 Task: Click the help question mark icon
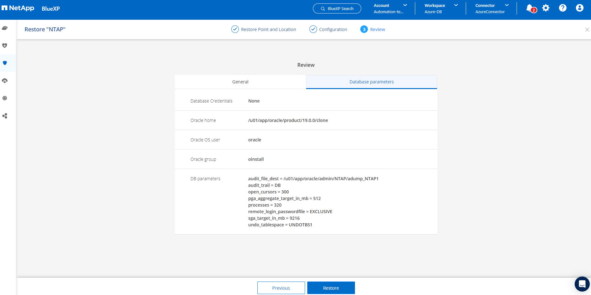562,8
